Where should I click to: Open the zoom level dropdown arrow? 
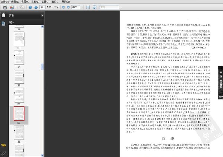point(81,7)
